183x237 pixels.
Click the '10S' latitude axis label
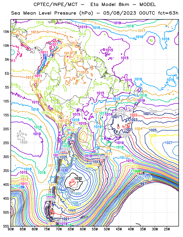point(6,101)
